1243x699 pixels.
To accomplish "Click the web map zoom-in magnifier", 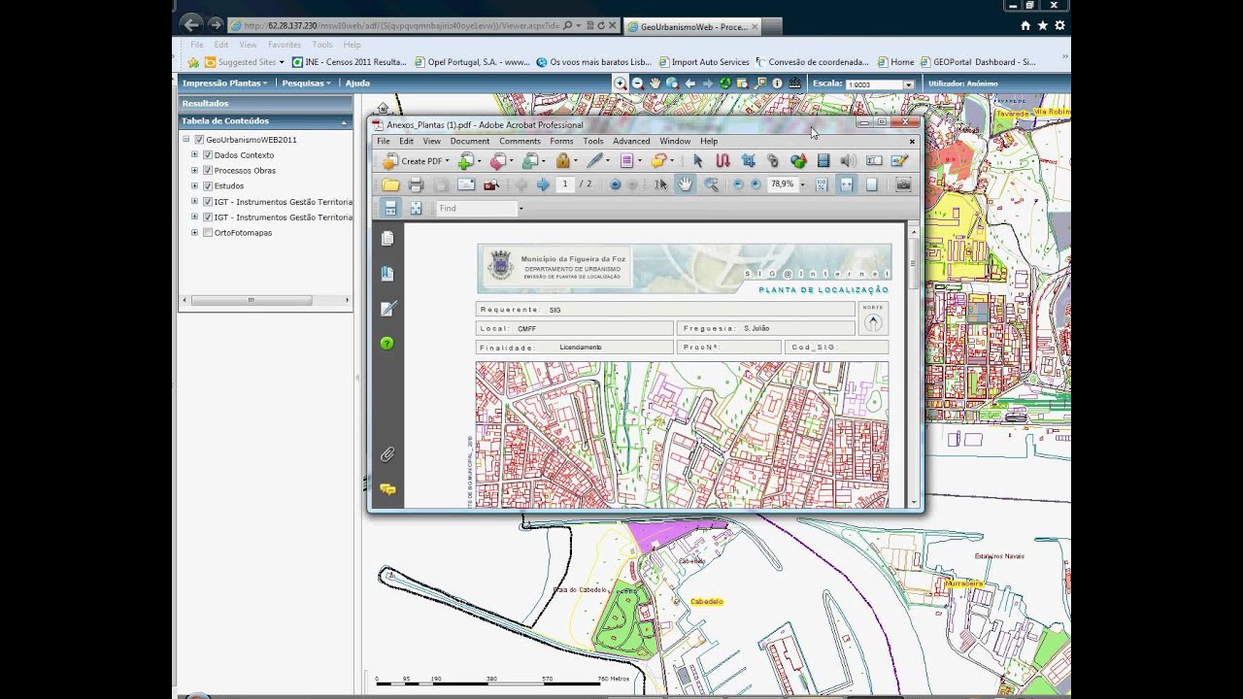I will point(620,83).
